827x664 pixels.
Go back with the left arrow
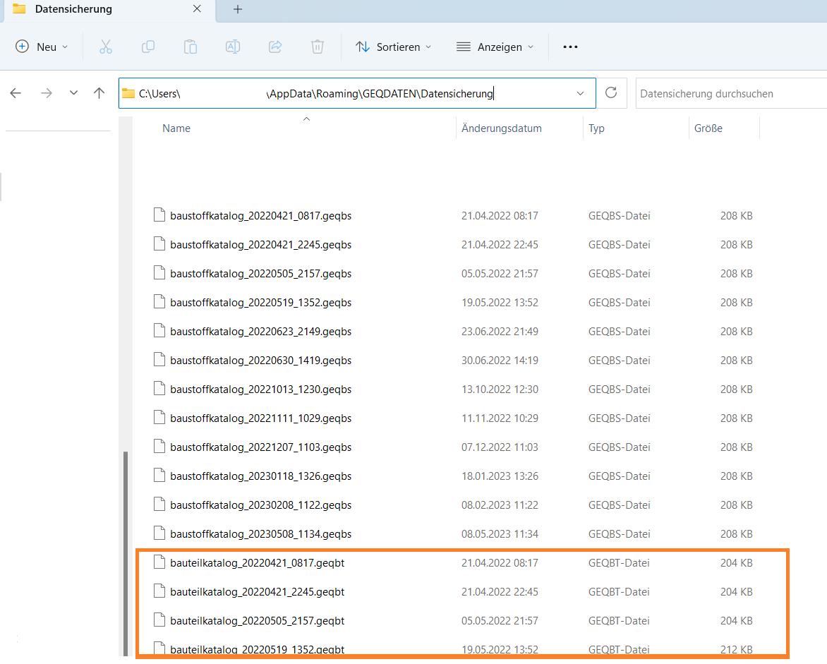(x=16, y=93)
